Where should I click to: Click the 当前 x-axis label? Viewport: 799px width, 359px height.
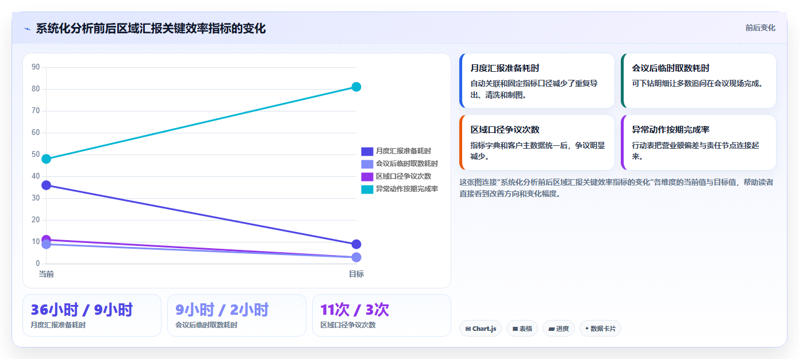click(46, 274)
